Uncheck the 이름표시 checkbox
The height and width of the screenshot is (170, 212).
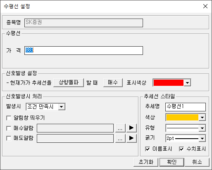[148, 149]
